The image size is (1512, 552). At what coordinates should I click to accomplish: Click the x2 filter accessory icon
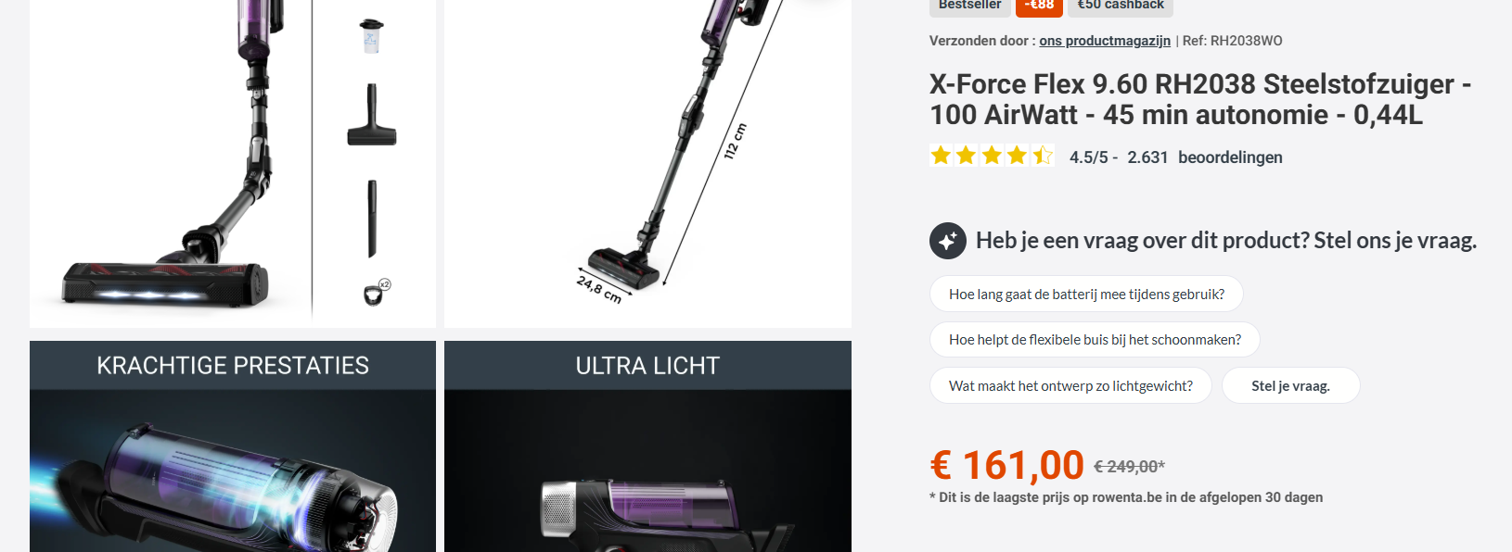pos(377,292)
